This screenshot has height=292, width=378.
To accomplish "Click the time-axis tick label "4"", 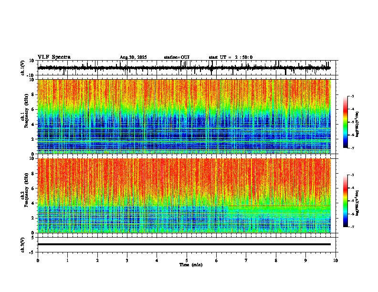I will pos(157,261).
